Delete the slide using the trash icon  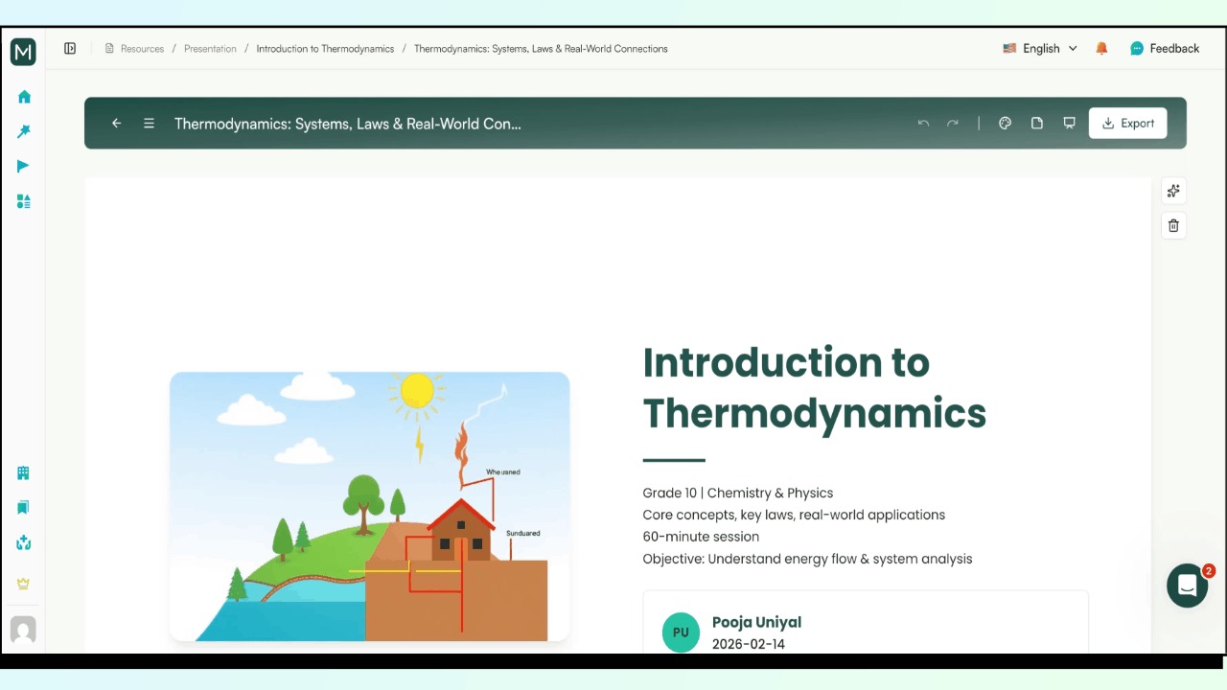(1173, 225)
